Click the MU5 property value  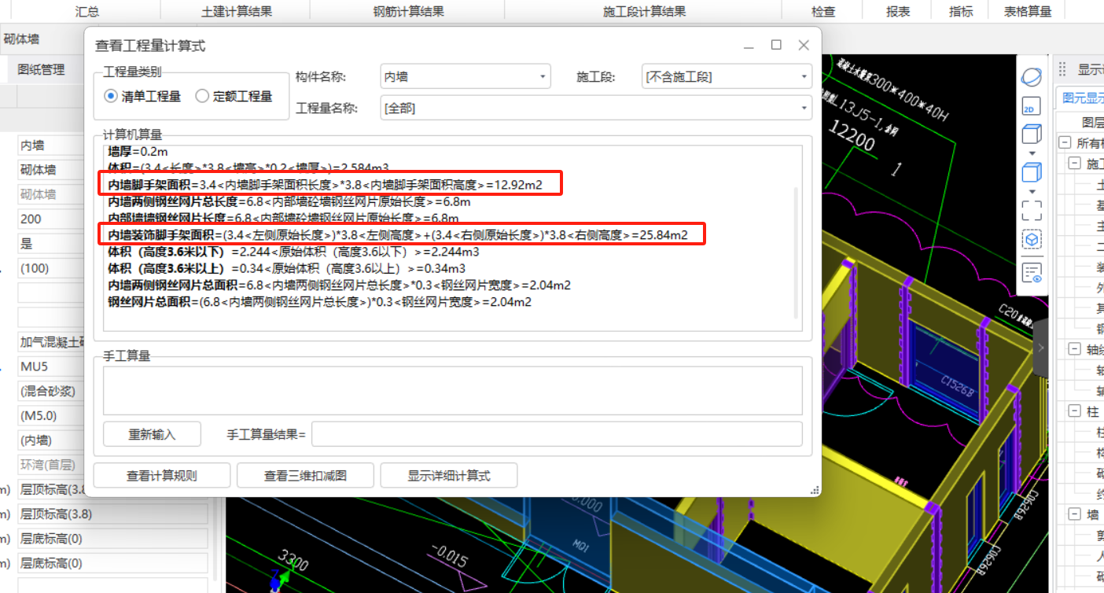50,366
